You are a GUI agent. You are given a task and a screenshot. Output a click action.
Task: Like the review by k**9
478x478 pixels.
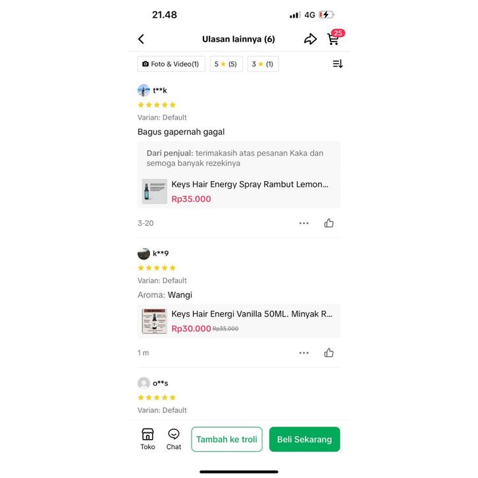[x=329, y=353]
